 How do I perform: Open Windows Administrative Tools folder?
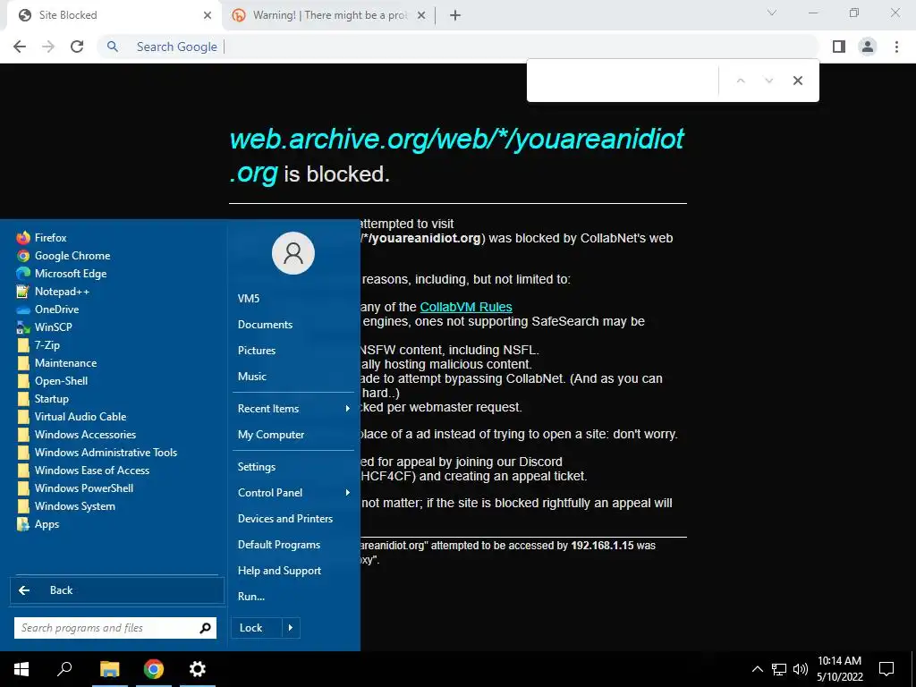(106, 453)
